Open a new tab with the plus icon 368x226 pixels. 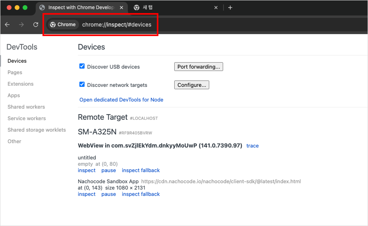click(x=230, y=8)
